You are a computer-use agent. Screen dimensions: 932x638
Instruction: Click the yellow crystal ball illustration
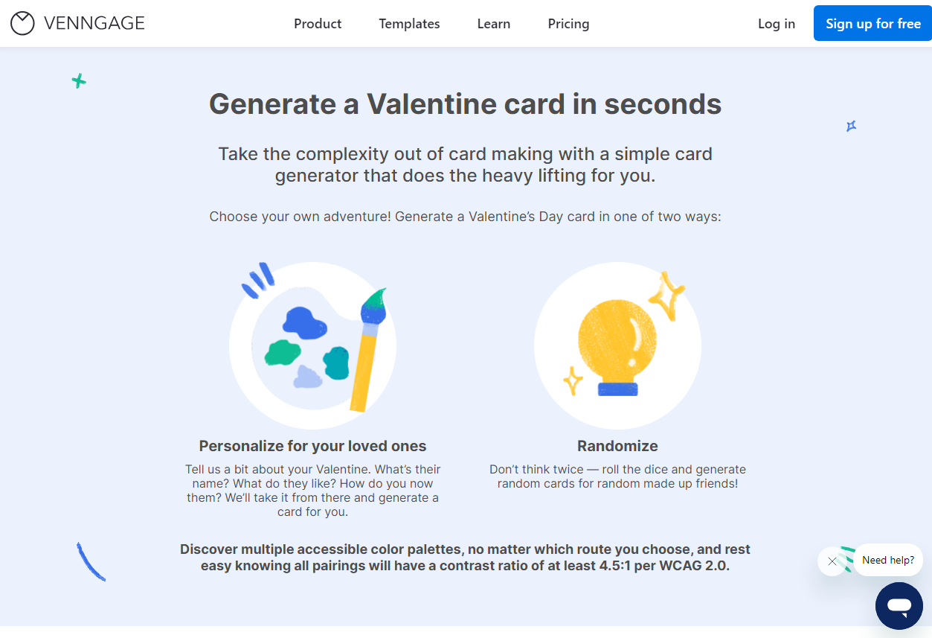pos(617,345)
